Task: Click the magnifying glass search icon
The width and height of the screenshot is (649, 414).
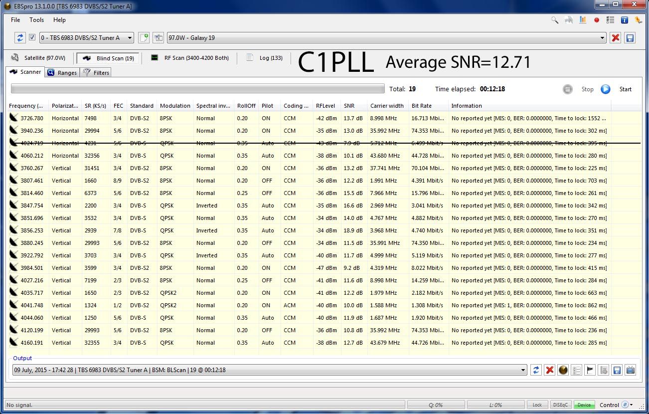Action: click(x=555, y=20)
